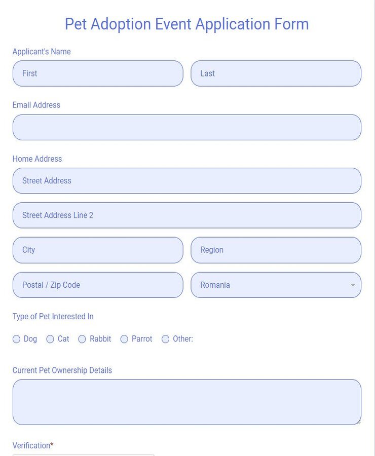Click the form title text
Viewport: 375px width, 456px height.
(187, 24)
